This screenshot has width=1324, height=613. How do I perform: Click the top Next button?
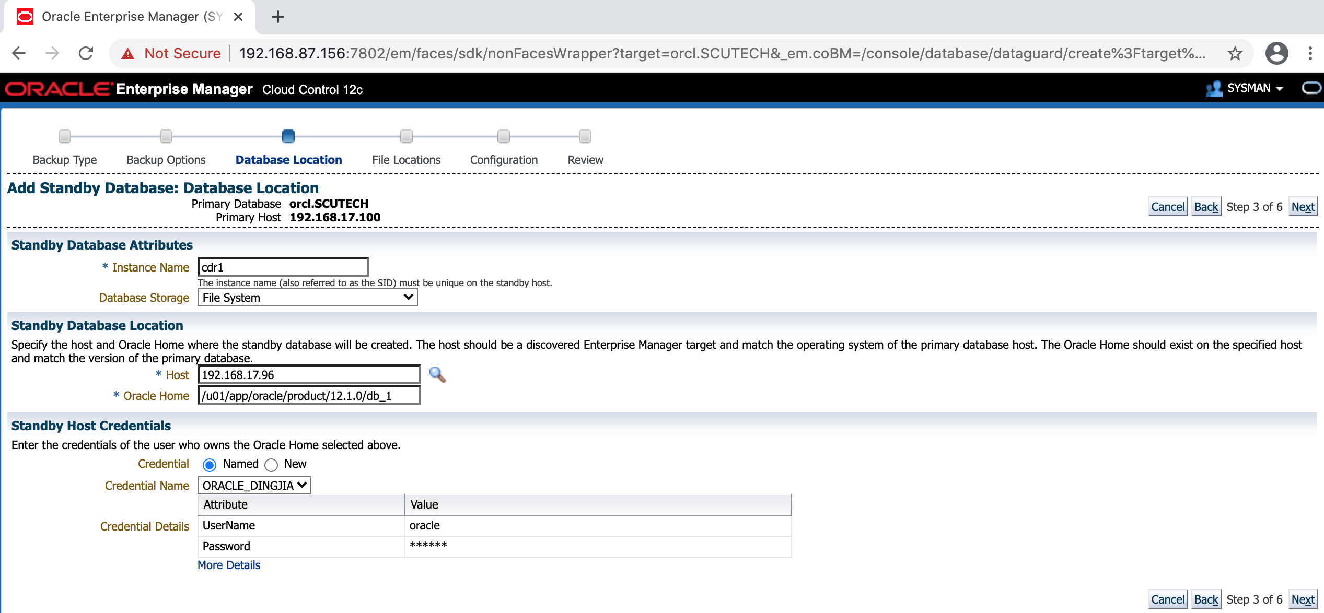point(1303,207)
